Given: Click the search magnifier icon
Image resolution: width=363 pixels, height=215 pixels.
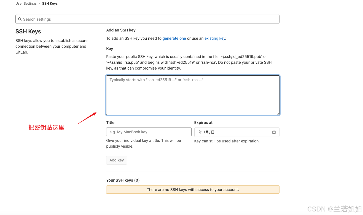Looking at the screenshot, I should pyautogui.click(x=20, y=19).
